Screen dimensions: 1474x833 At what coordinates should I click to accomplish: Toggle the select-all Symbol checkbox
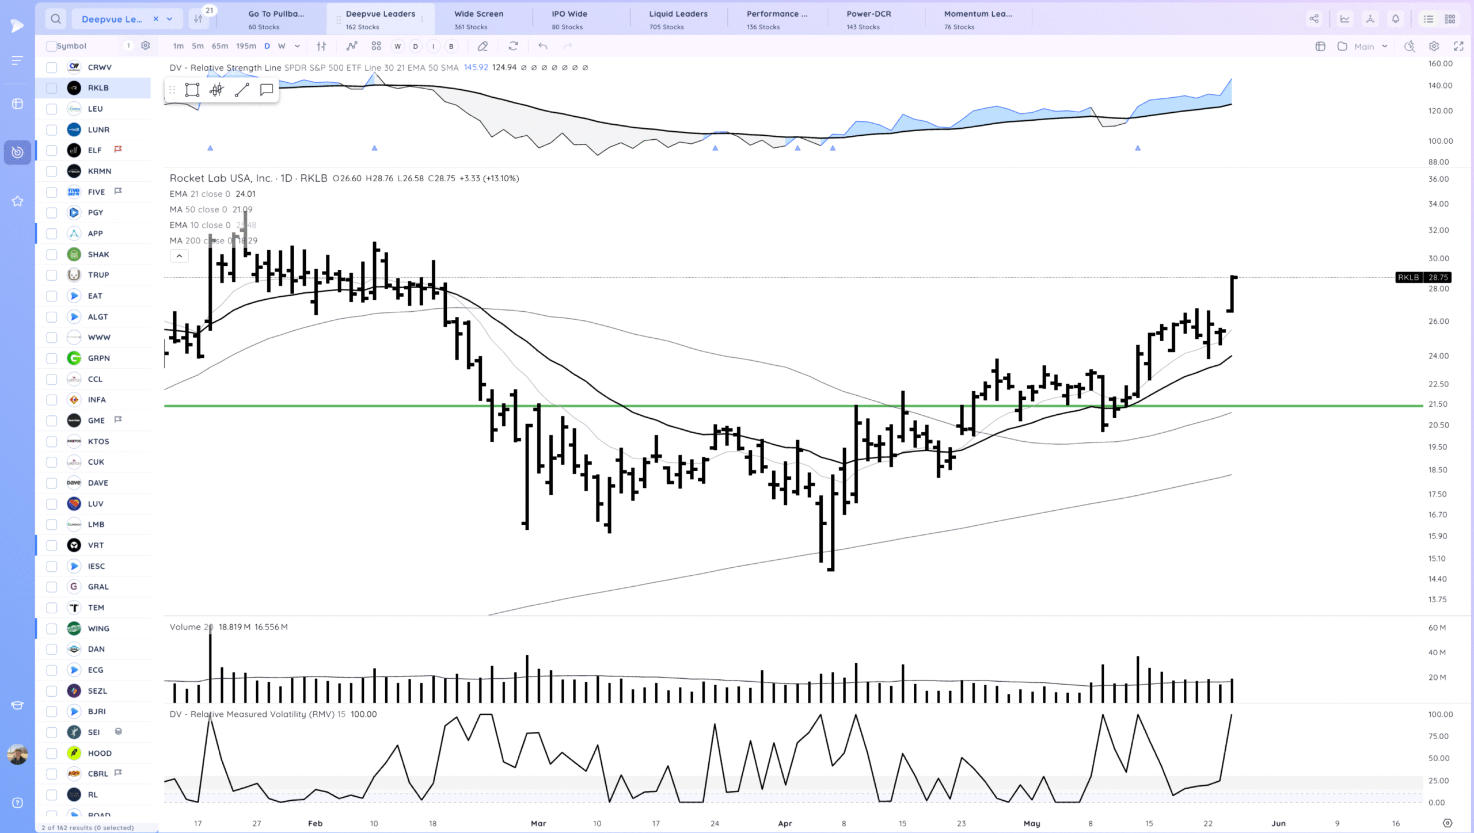[52, 46]
